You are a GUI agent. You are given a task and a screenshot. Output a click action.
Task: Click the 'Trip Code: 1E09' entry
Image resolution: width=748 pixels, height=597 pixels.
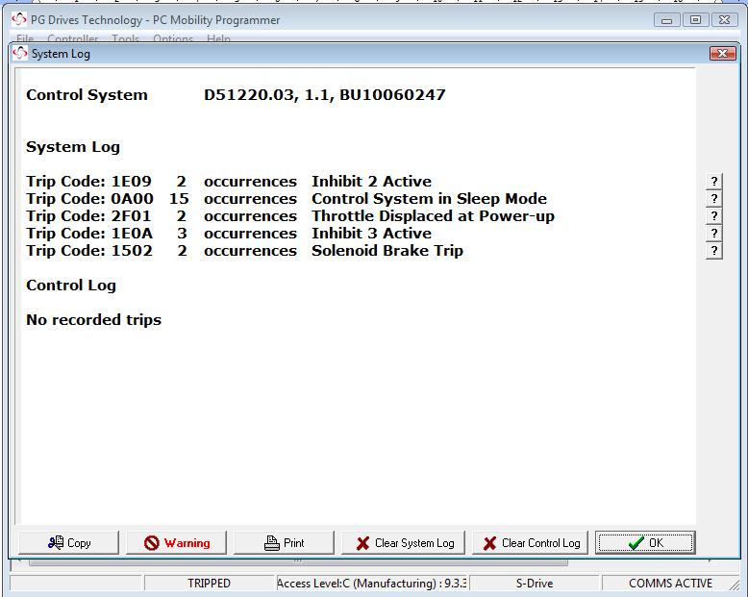tap(88, 182)
